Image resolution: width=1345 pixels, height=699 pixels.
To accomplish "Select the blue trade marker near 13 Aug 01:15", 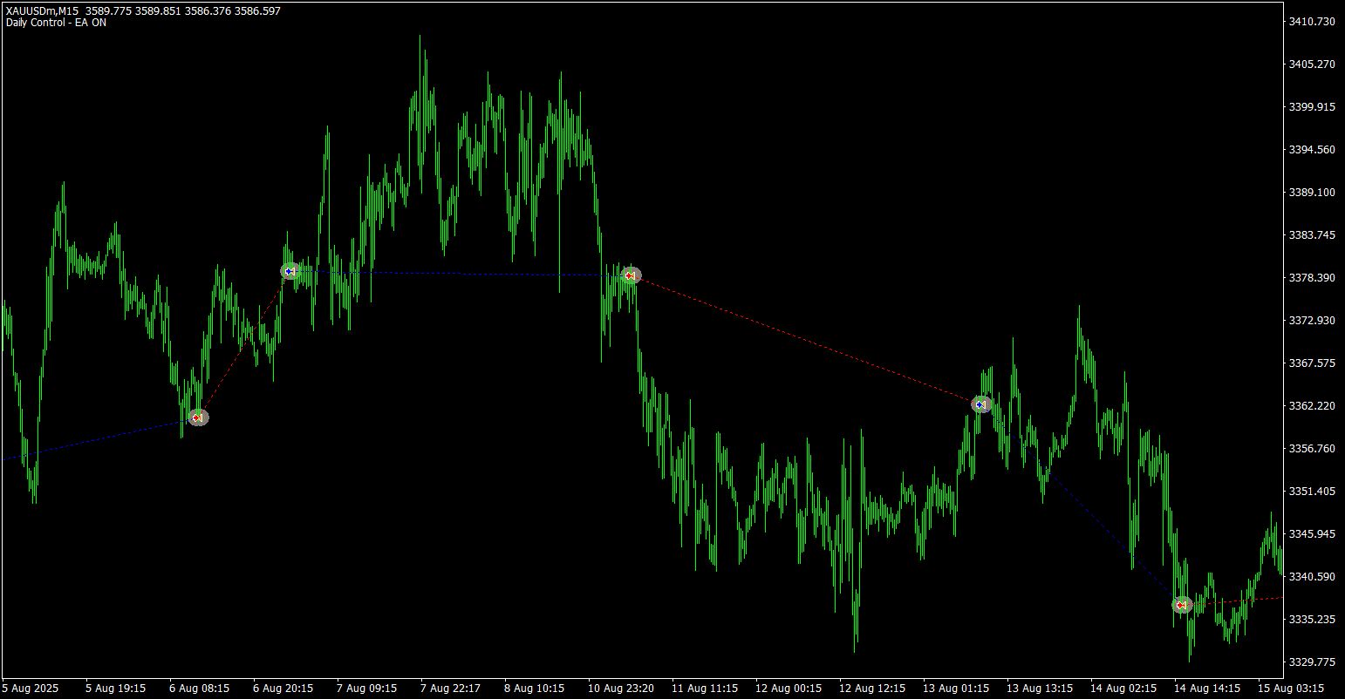I will (981, 404).
